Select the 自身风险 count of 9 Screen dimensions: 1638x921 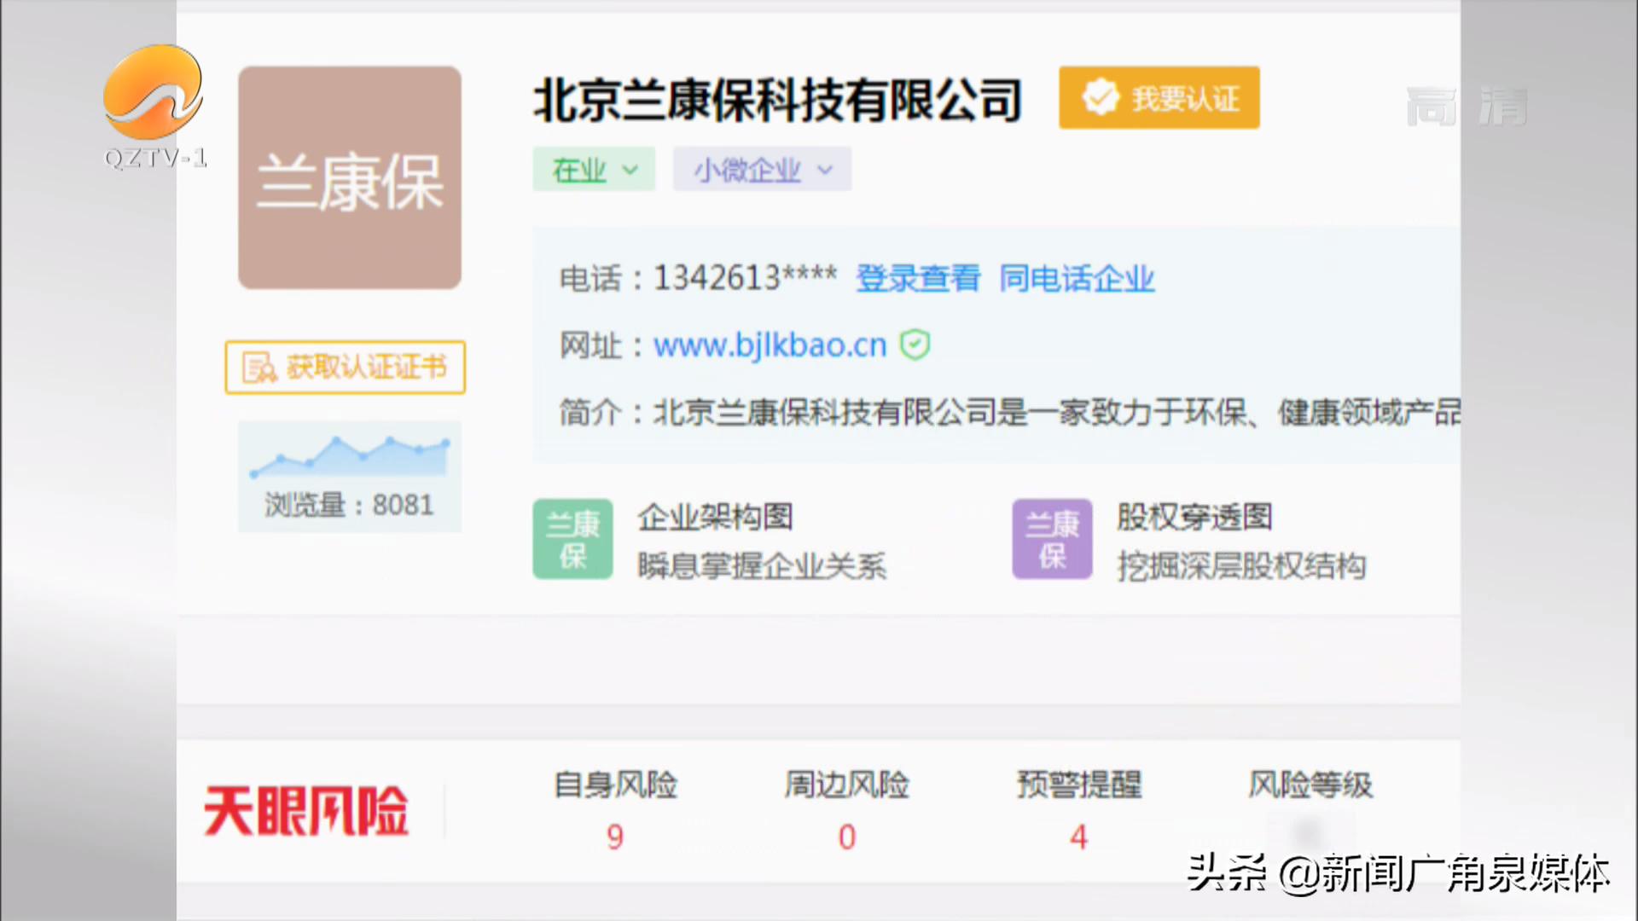615,837
